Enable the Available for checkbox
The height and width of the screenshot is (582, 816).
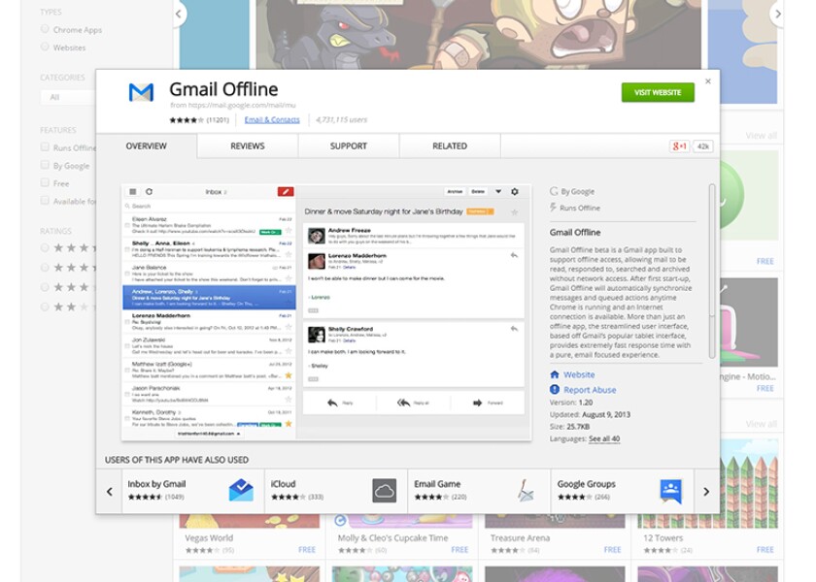pos(45,200)
